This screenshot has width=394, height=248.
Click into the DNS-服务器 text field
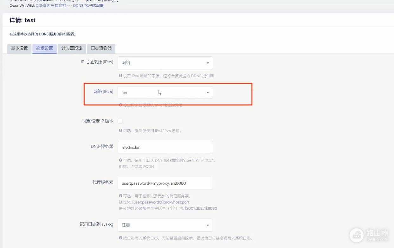point(165,147)
